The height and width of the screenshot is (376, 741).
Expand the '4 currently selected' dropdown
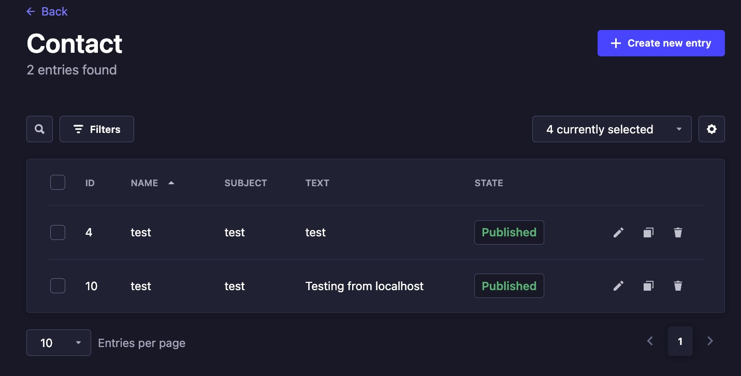click(612, 129)
